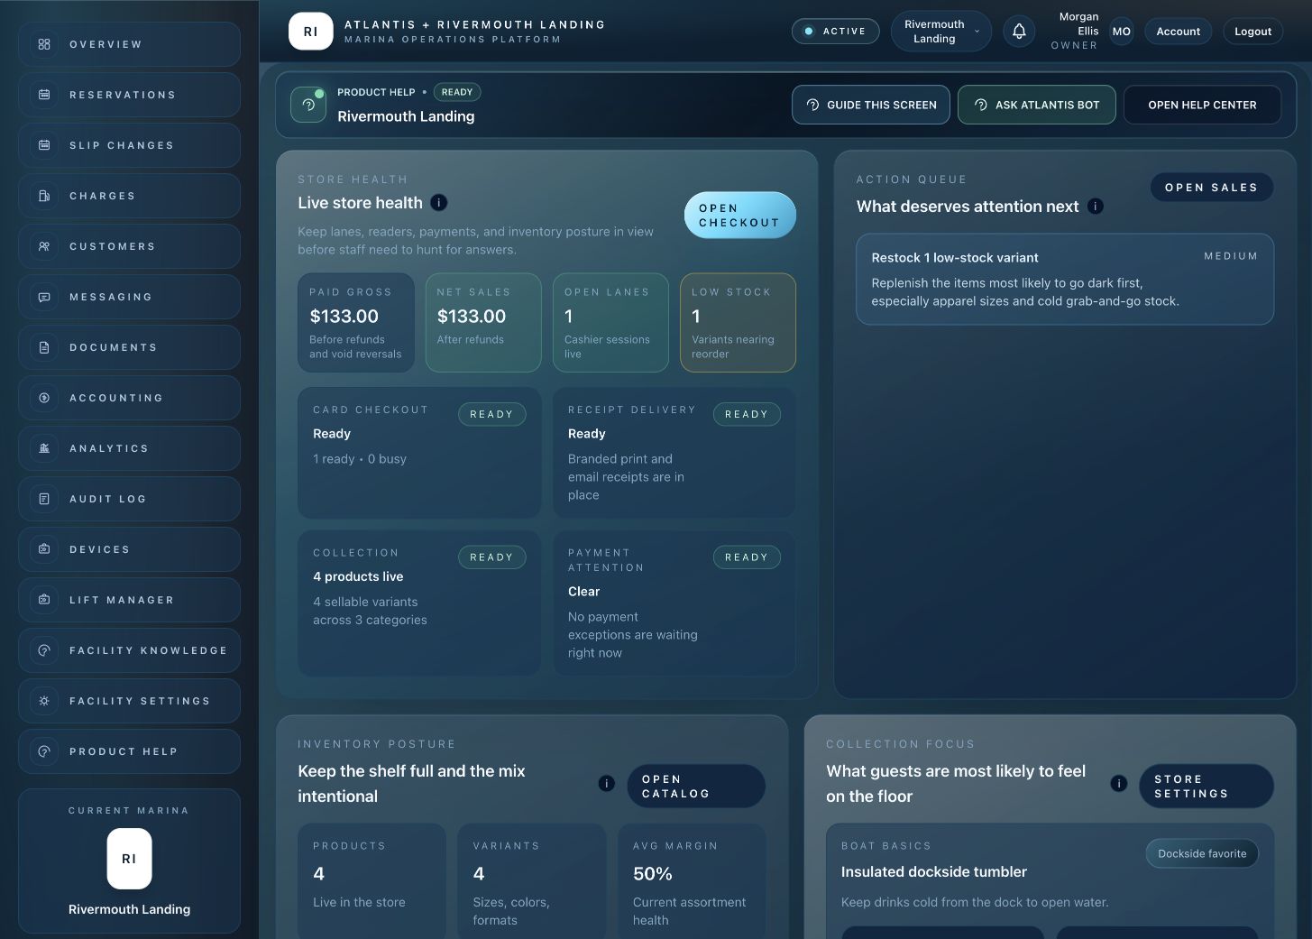Open Analytics label in sidebar navigation
Image resolution: width=1312 pixels, height=939 pixels.
109,448
